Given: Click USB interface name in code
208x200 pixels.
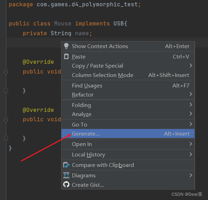Looking at the screenshot, I should (x=119, y=23).
